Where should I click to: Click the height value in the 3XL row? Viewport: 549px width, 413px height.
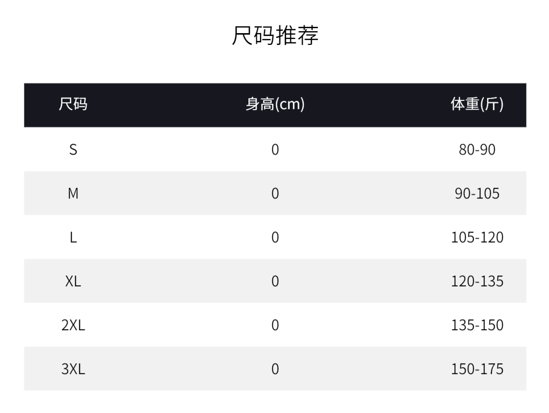point(275,369)
